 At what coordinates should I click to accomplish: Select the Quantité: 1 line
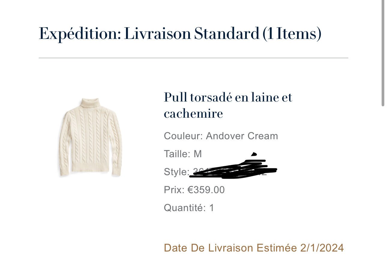pos(189,208)
